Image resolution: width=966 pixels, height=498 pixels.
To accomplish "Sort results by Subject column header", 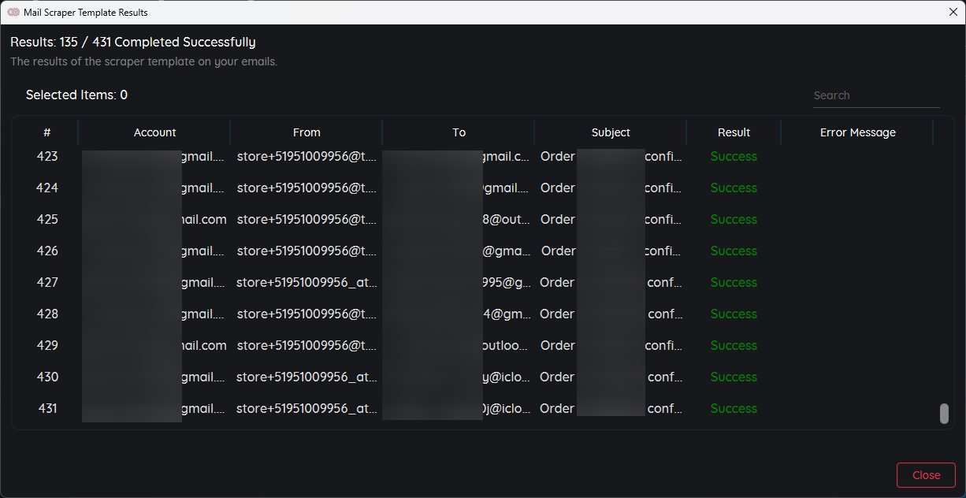I will [611, 132].
